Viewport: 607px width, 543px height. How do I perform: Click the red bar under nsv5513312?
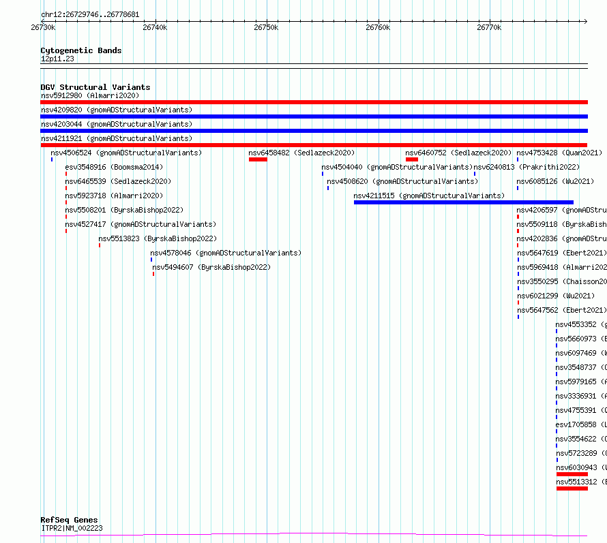pos(572,488)
